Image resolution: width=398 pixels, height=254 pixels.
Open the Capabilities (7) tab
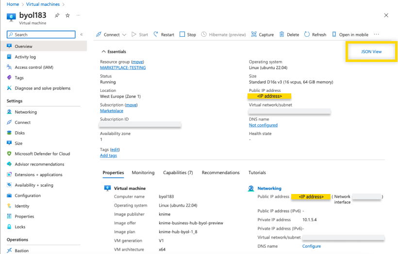(x=178, y=173)
